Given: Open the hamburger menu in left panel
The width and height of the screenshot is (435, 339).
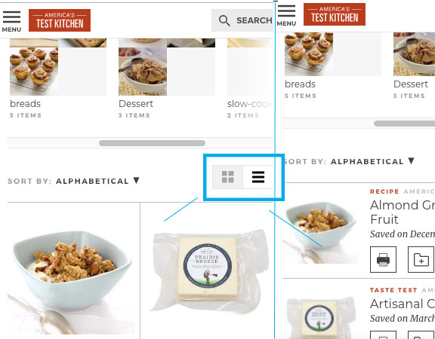Looking at the screenshot, I should pyautogui.click(x=11, y=21).
